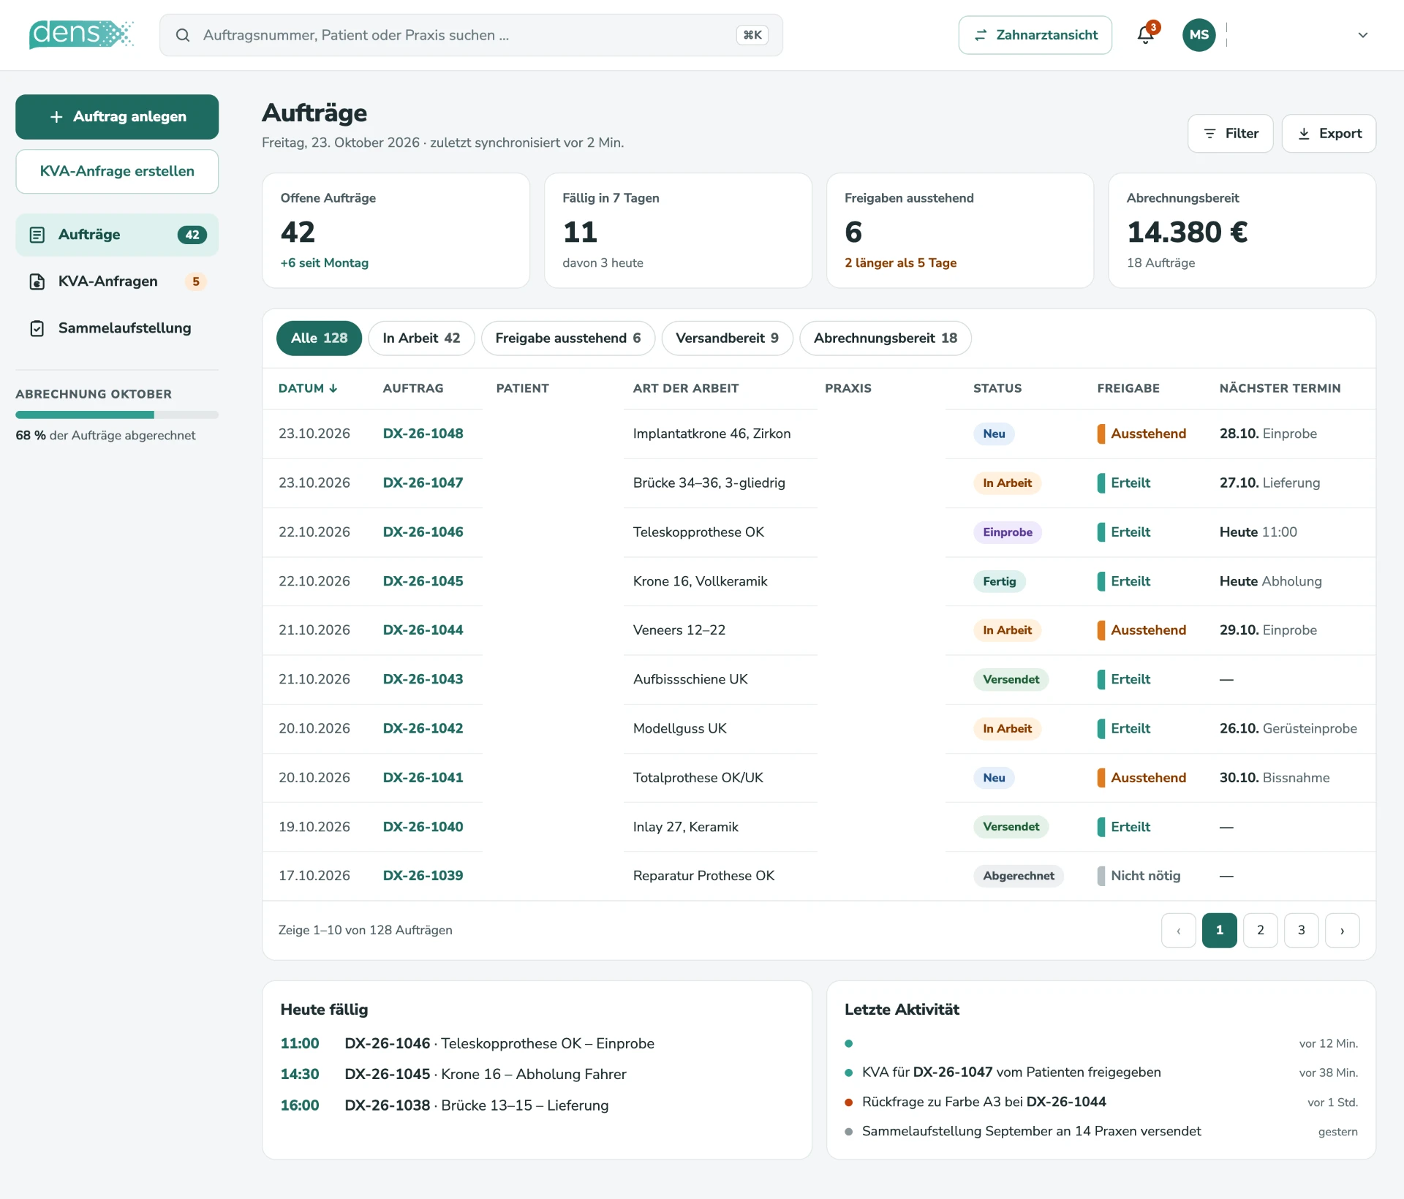This screenshot has width=1404, height=1199.
Task: Select the Abrechnungsbereit 18 tab
Action: coord(885,338)
